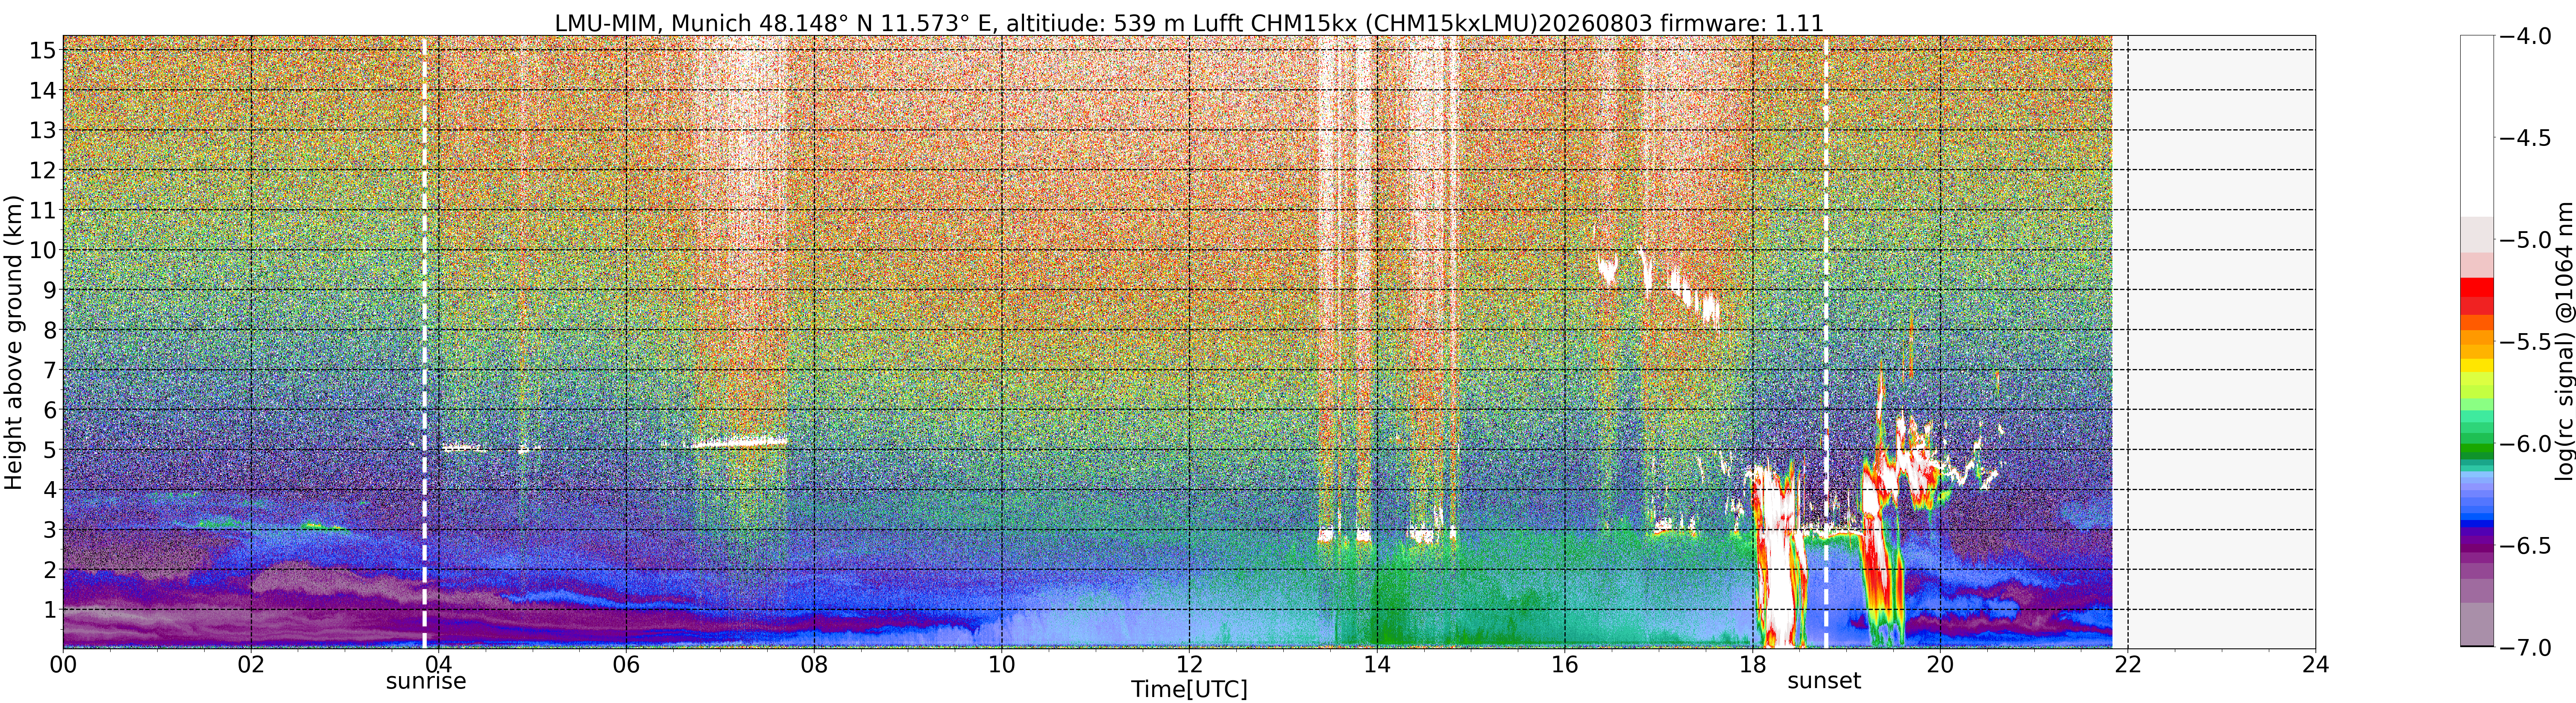This screenshot has width=2576, height=703.
Task: Click time-axis tick label "08"
Action: click(x=814, y=665)
